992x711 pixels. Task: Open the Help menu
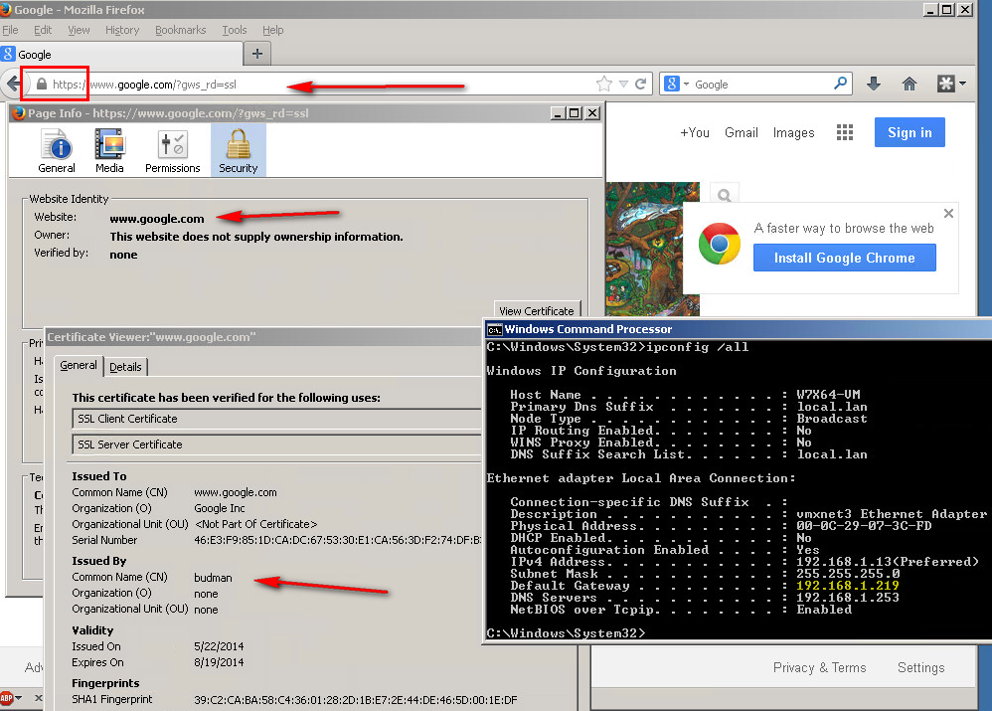click(272, 30)
